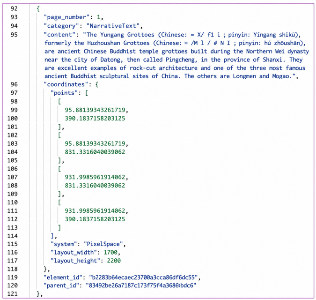The height and width of the screenshot is (300, 316).
Task: Click the words "Huzhoushan Grottoes" in the content
Action: [118, 43]
